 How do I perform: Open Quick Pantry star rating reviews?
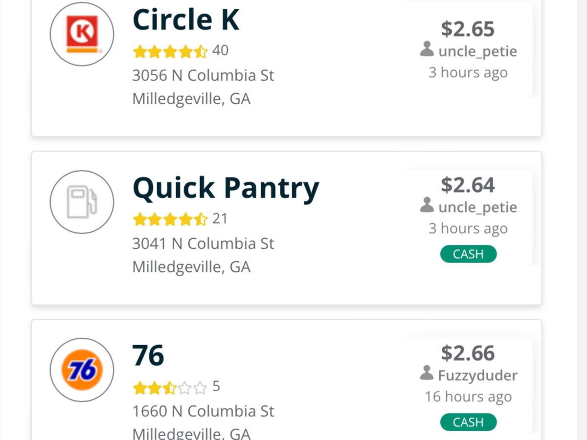[x=170, y=219]
